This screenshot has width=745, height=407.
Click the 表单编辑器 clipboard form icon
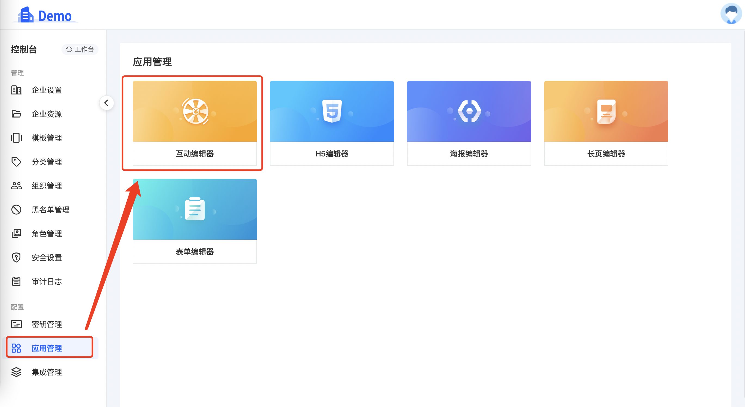[x=195, y=209]
